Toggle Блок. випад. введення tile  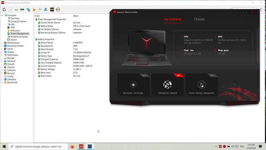tap(201, 85)
